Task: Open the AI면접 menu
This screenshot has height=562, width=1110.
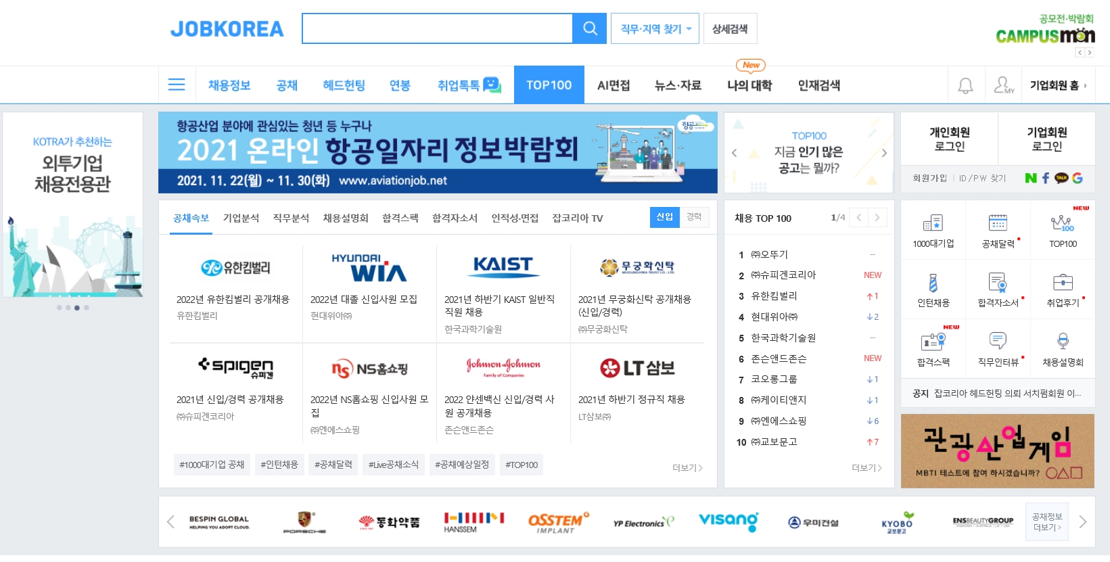Action: [x=614, y=85]
